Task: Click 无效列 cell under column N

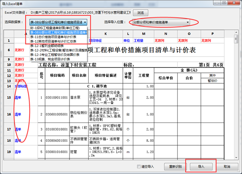Action: 166,41
